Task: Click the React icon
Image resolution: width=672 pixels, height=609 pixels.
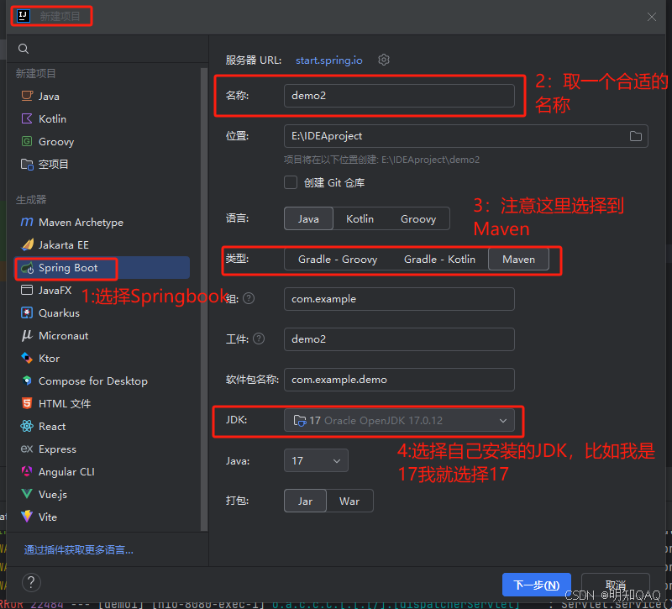Action: [x=27, y=426]
